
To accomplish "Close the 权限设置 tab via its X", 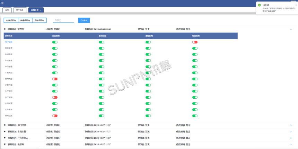I will (40, 10).
